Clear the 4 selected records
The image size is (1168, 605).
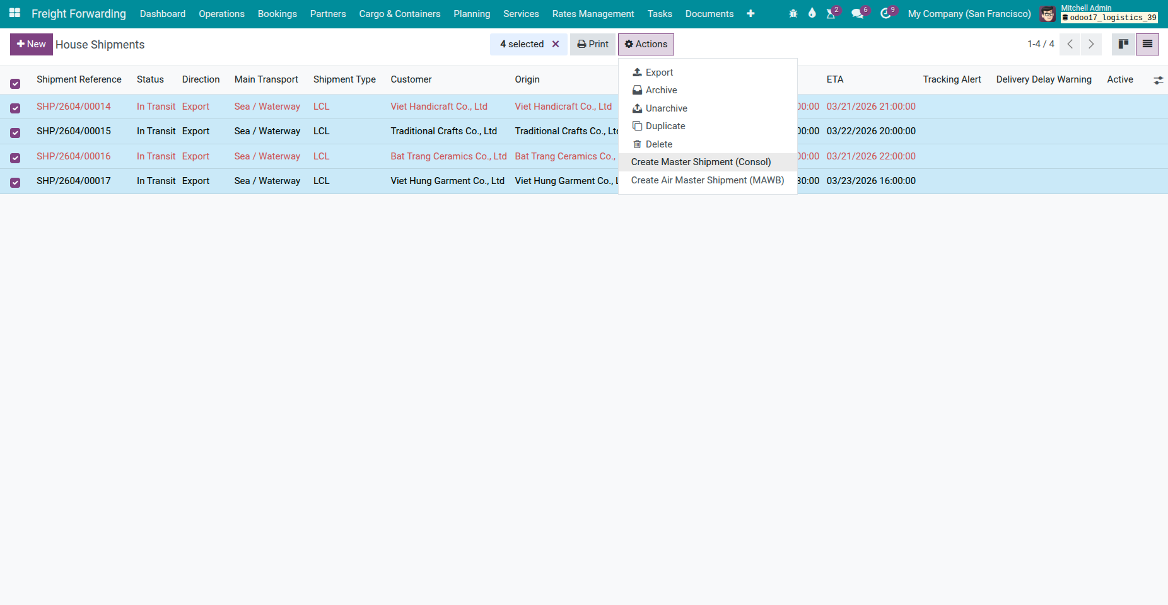point(556,44)
